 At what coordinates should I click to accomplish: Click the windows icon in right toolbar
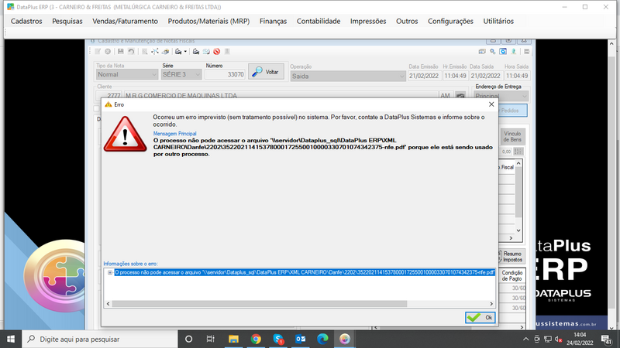(x=481, y=51)
